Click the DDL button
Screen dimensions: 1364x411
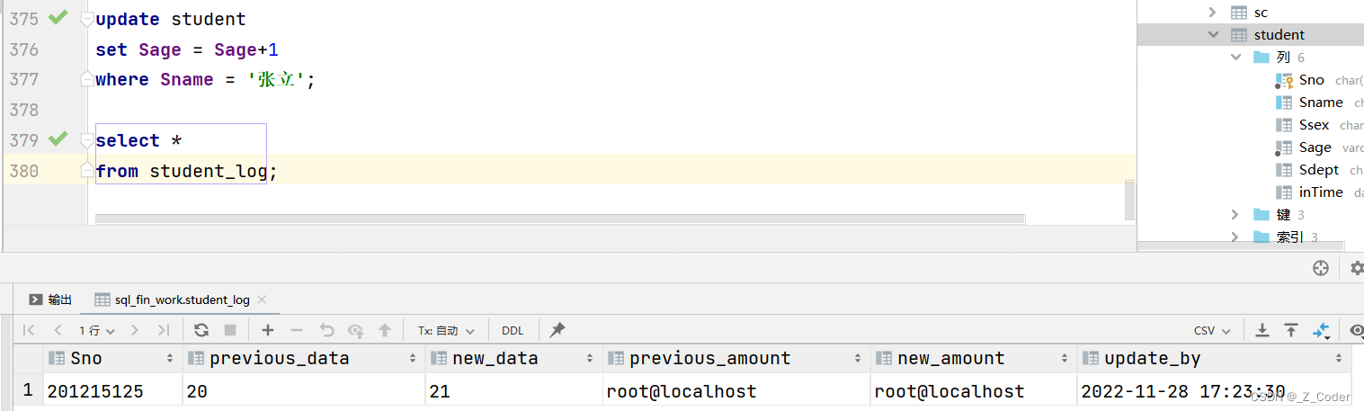513,330
